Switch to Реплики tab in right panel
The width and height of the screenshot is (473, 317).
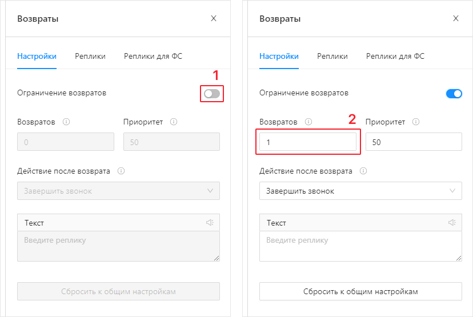332,56
